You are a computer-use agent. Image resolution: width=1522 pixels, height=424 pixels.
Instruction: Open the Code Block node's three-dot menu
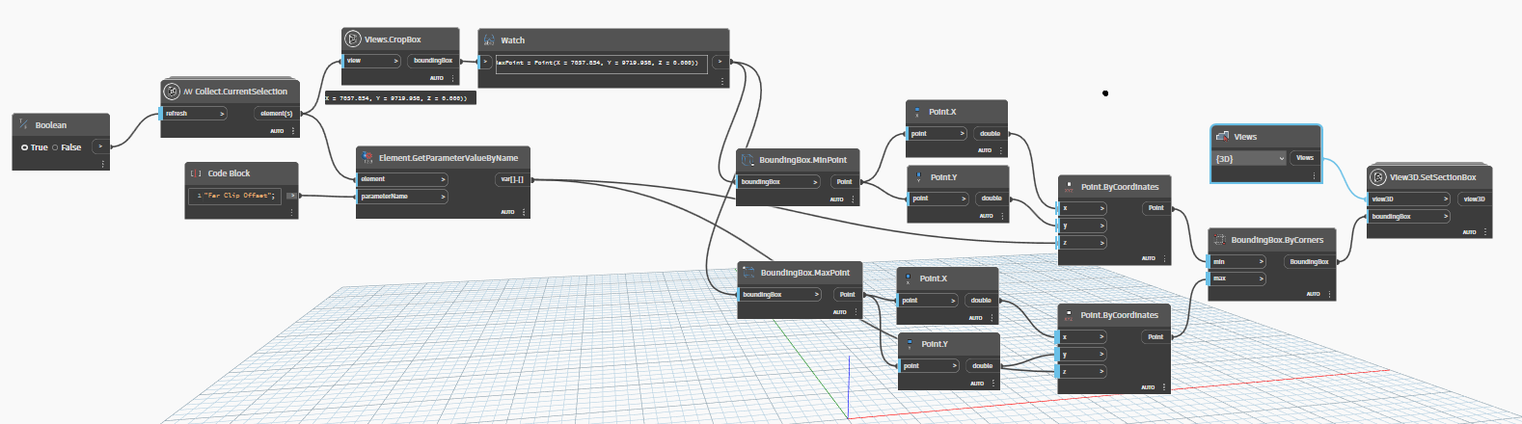pyautogui.click(x=291, y=212)
